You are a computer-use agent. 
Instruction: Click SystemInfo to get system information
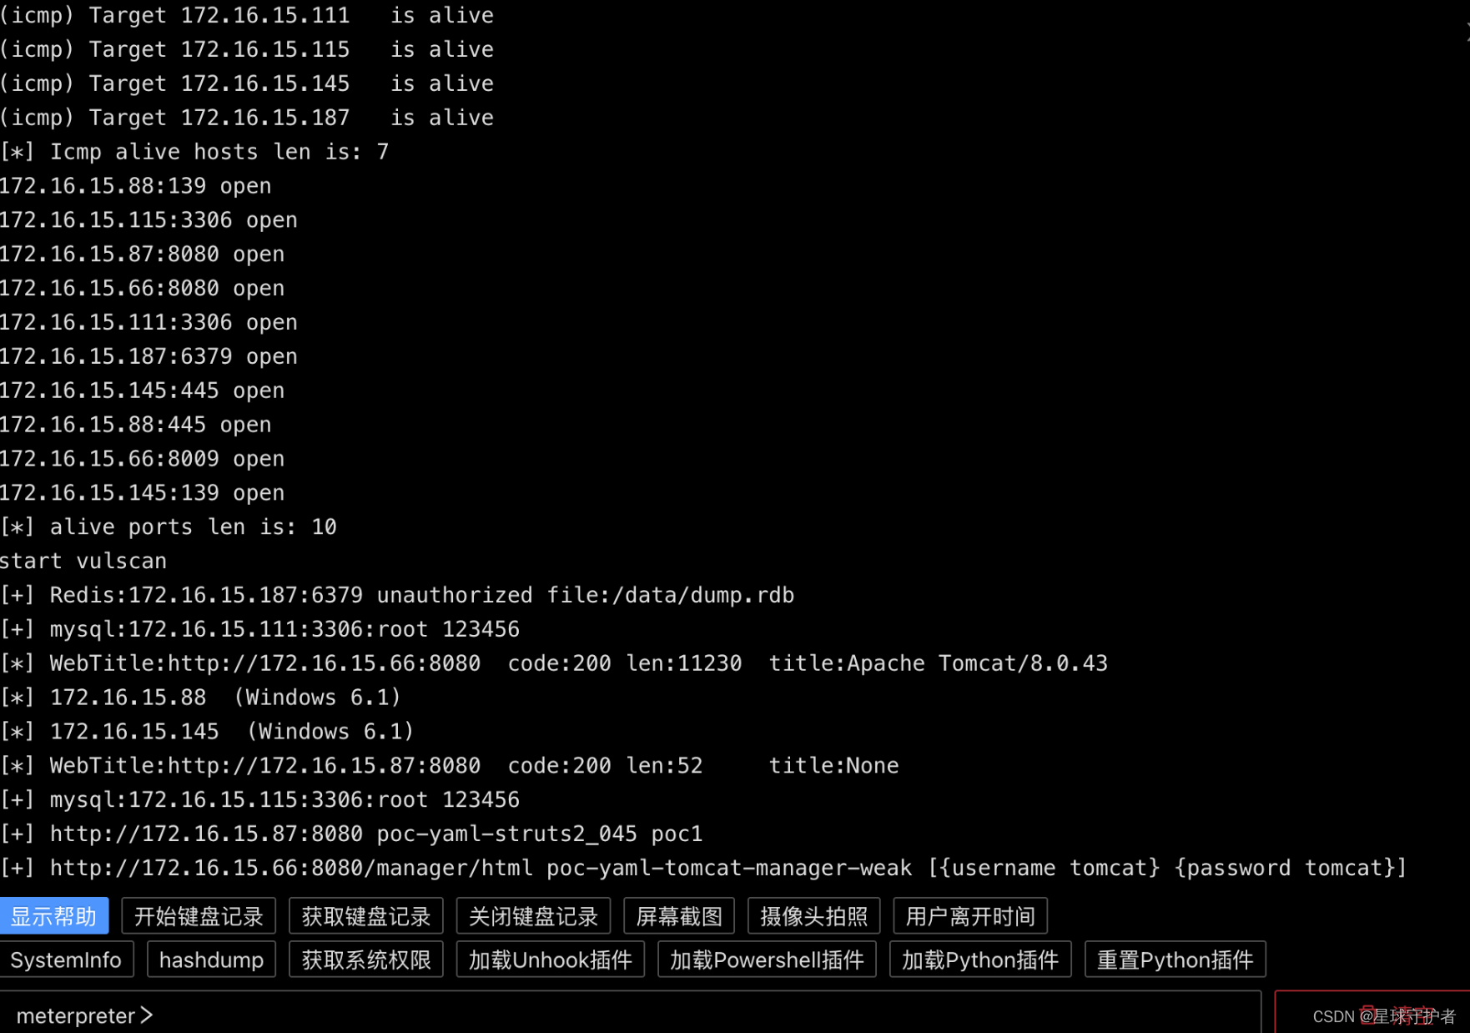pyautogui.click(x=67, y=960)
